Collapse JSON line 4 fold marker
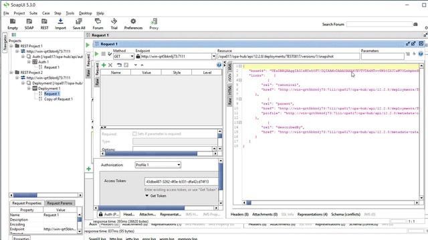Screen dimensions: 428x240 pos(240,80)
